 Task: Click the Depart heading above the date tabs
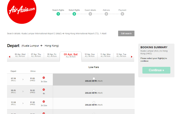pyautogui.click(x=13, y=46)
